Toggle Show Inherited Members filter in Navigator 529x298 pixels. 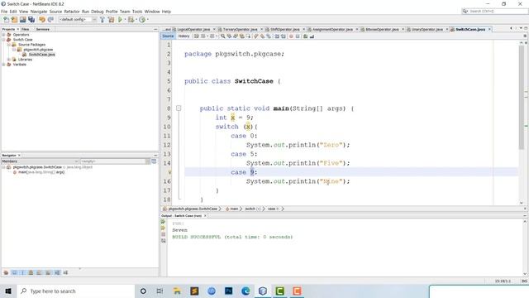click(x=6, y=272)
